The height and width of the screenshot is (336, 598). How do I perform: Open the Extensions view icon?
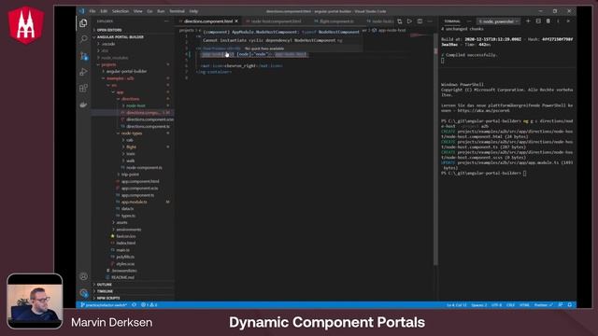point(83,89)
